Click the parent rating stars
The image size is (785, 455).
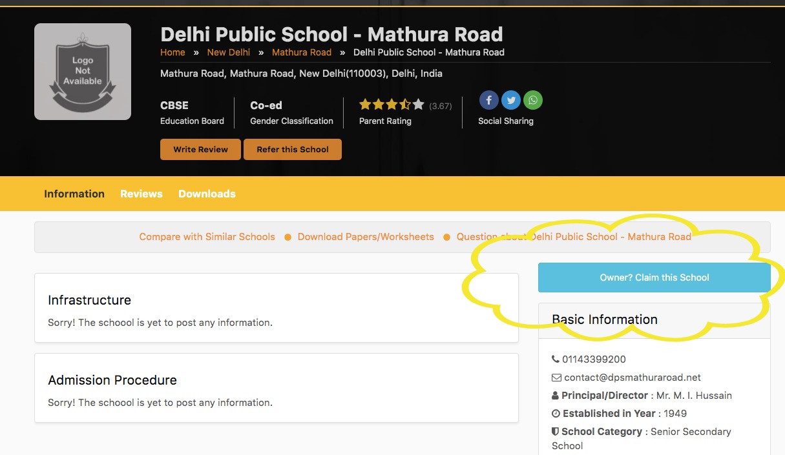point(392,105)
